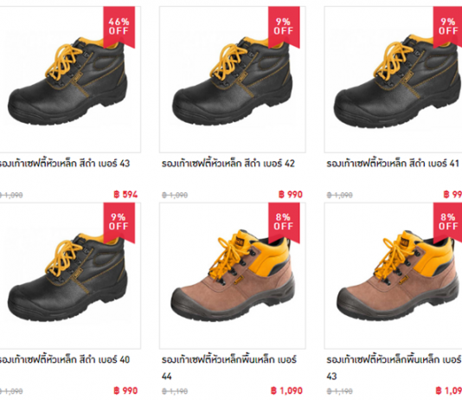The image size is (462, 400).
Task: Open product title รองเท้าเซฟตี้หัวเหล็ก สีดำ เบอร์ 42
Action: [x=228, y=164]
